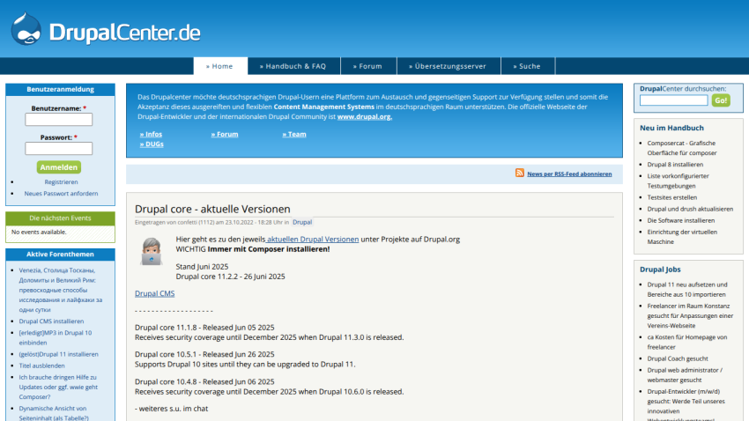Click the line Drupal core 10.4.8 - Released Jun 06 2025
The image size is (749, 421).
(x=204, y=381)
